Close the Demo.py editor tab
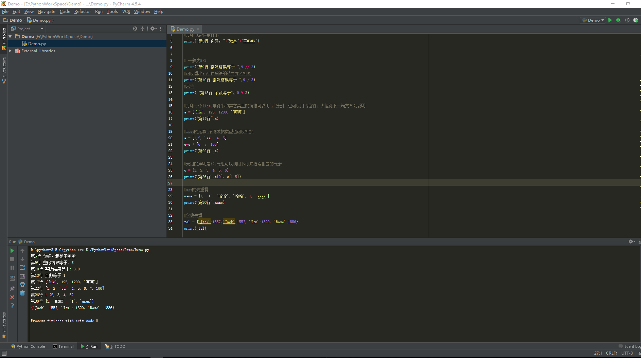This screenshot has width=641, height=358. [x=198, y=29]
